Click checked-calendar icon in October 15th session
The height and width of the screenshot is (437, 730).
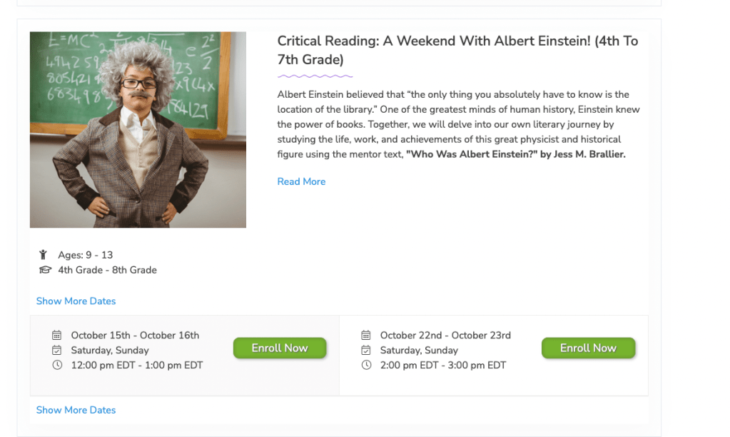(x=57, y=350)
